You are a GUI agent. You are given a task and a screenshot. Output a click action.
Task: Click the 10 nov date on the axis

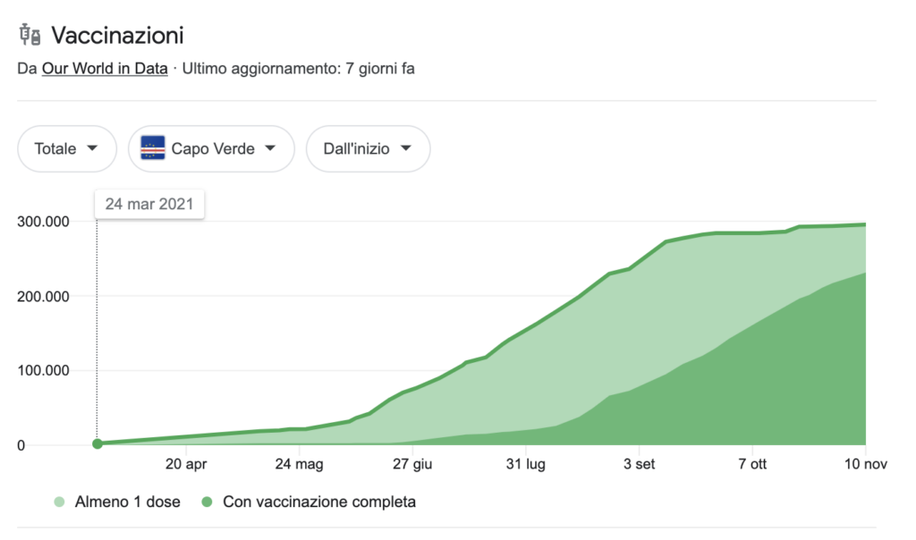(865, 464)
